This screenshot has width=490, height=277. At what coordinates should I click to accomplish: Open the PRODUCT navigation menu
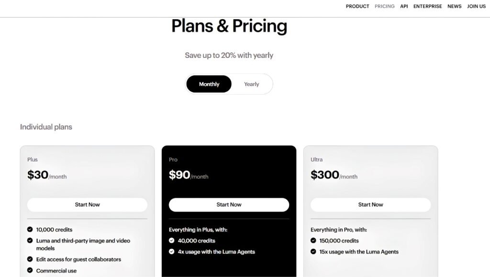click(x=357, y=6)
